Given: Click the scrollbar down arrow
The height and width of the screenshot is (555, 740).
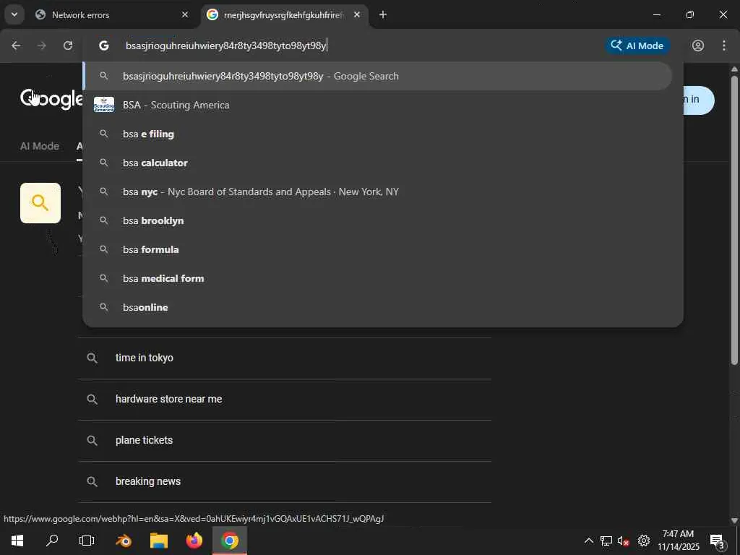Looking at the screenshot, I should (734, 520).
